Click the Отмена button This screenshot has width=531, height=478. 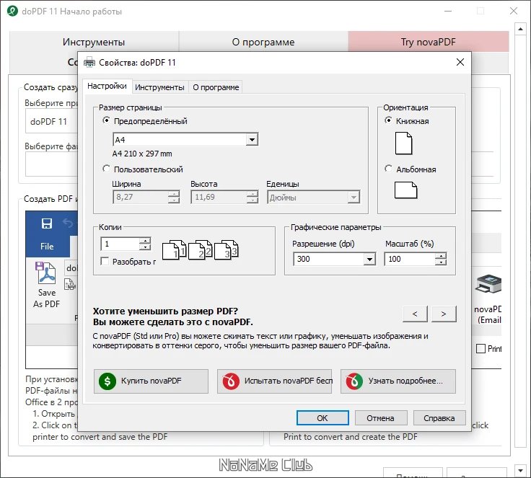point(381,418)
